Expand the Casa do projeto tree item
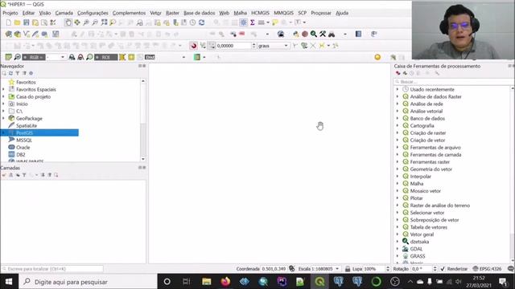The width and height of the screenshot is (515, 289). click(x=3, y=96)
